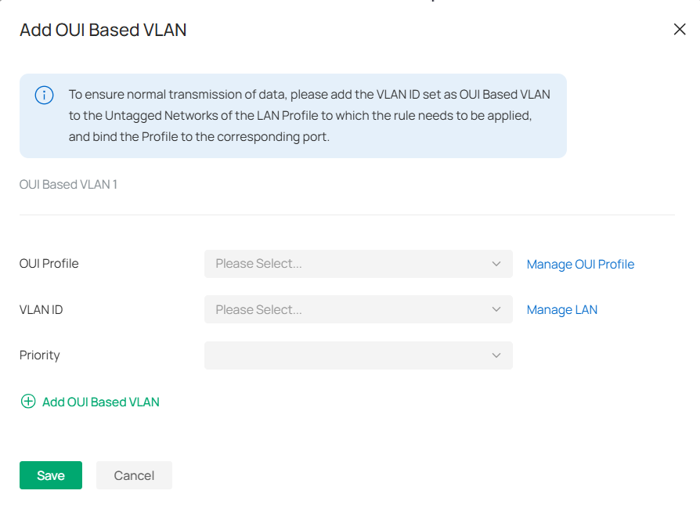Click the X icon to dismiss the dialog
Viewport: 700px width, 505px height.
coord(679,29)
